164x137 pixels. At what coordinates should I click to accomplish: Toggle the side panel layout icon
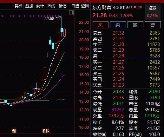[71, 13]
